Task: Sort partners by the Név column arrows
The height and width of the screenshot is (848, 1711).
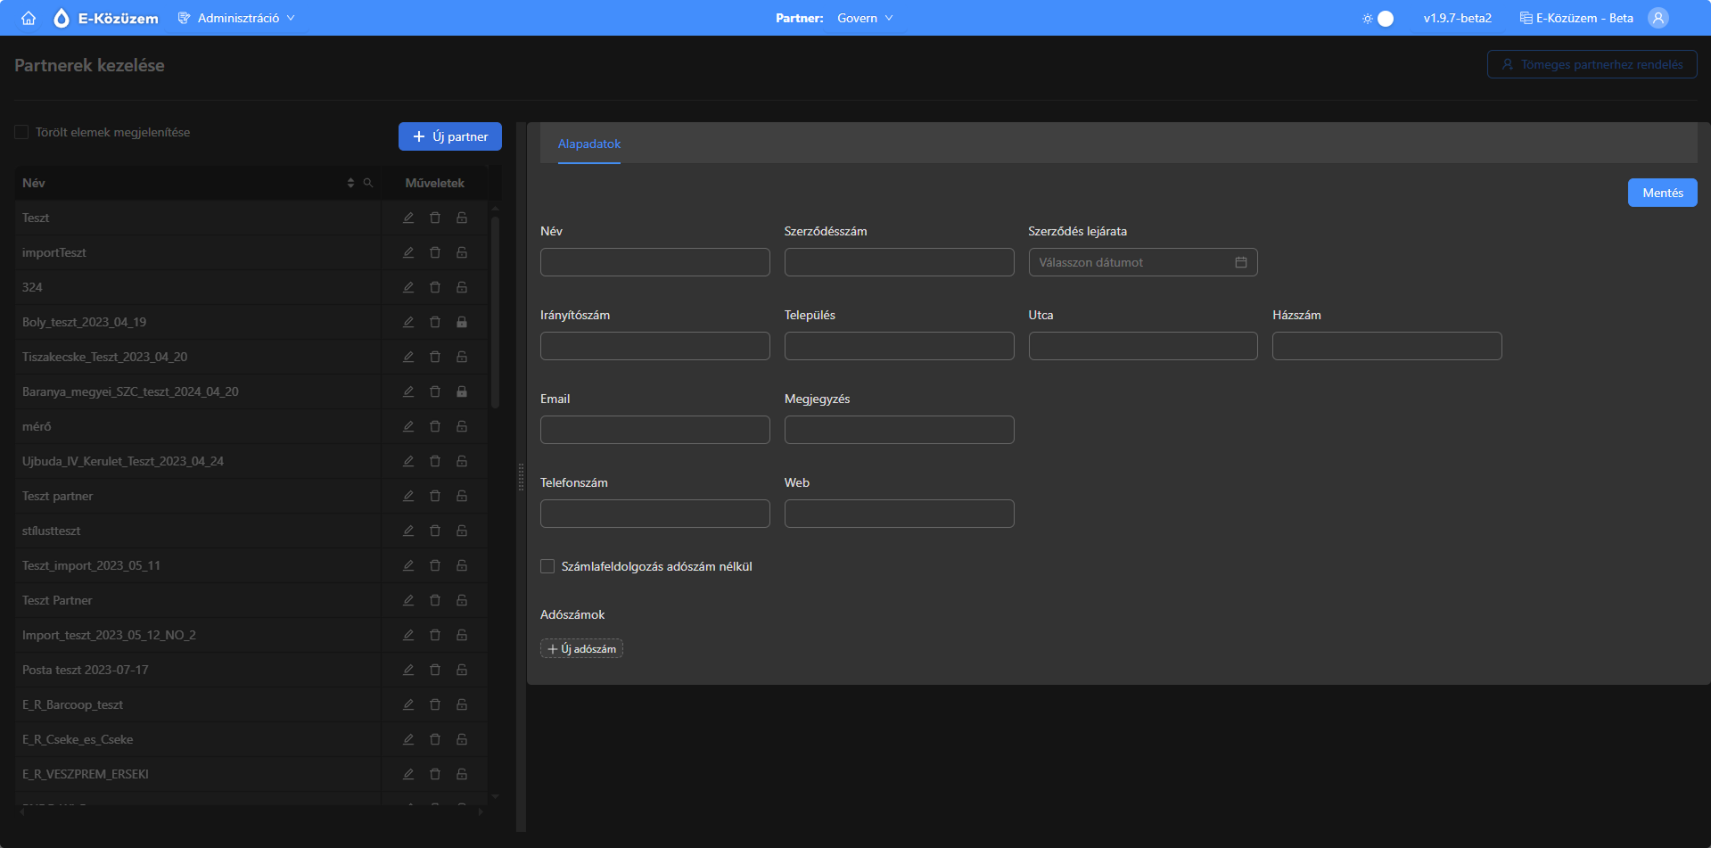Action: coord(350,183)
